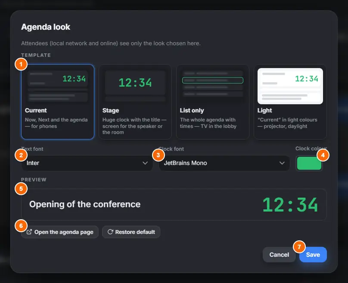348x283 pixels.
Task: Click the "Clock colour" label
Action: 311,148
